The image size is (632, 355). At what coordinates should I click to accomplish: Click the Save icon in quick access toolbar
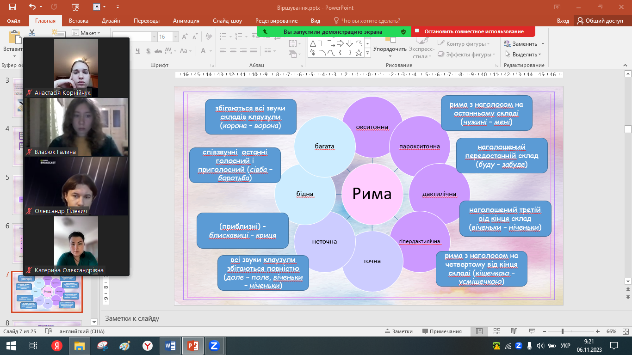(x=12, y=7)
